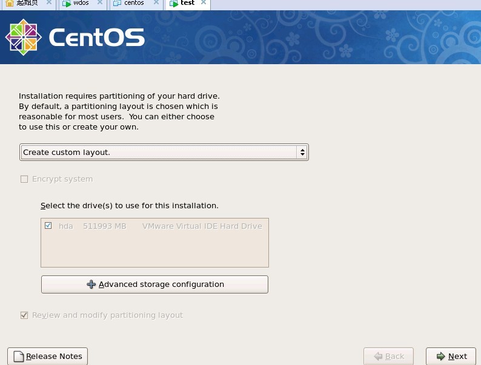Open the partitioning layout dropdown

click(x=164, y=152)
